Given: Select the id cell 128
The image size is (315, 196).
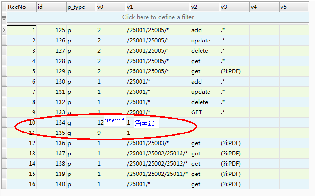Looking at the screenshot, I should point(52,61).
